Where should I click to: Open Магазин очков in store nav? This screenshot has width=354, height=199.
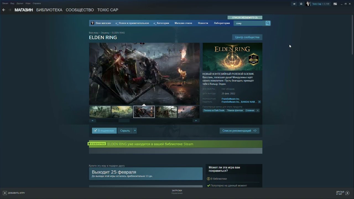183,23
